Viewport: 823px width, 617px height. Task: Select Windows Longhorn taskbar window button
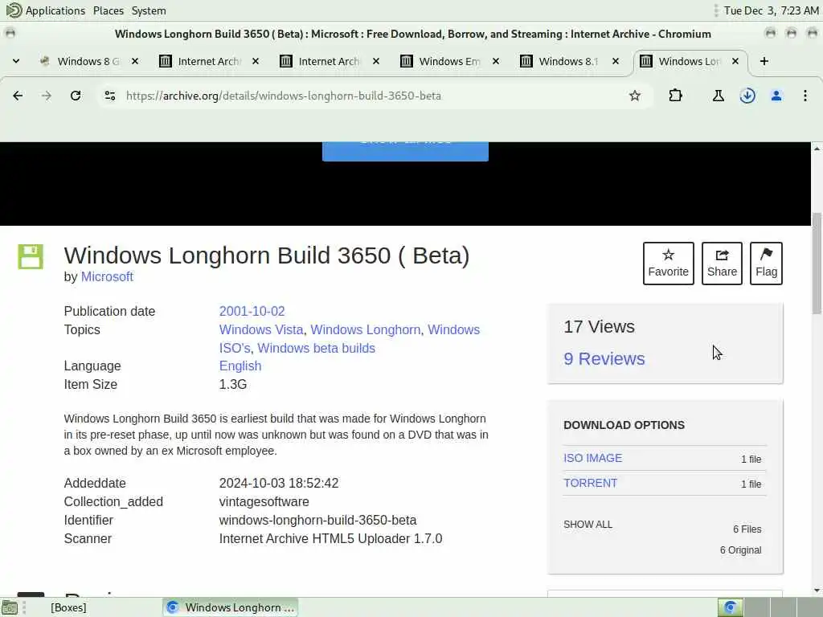coord(230,607)
